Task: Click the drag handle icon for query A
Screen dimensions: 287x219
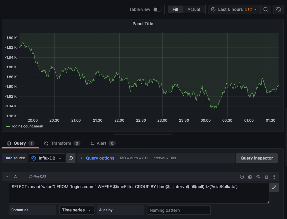Action: point(274,177)
